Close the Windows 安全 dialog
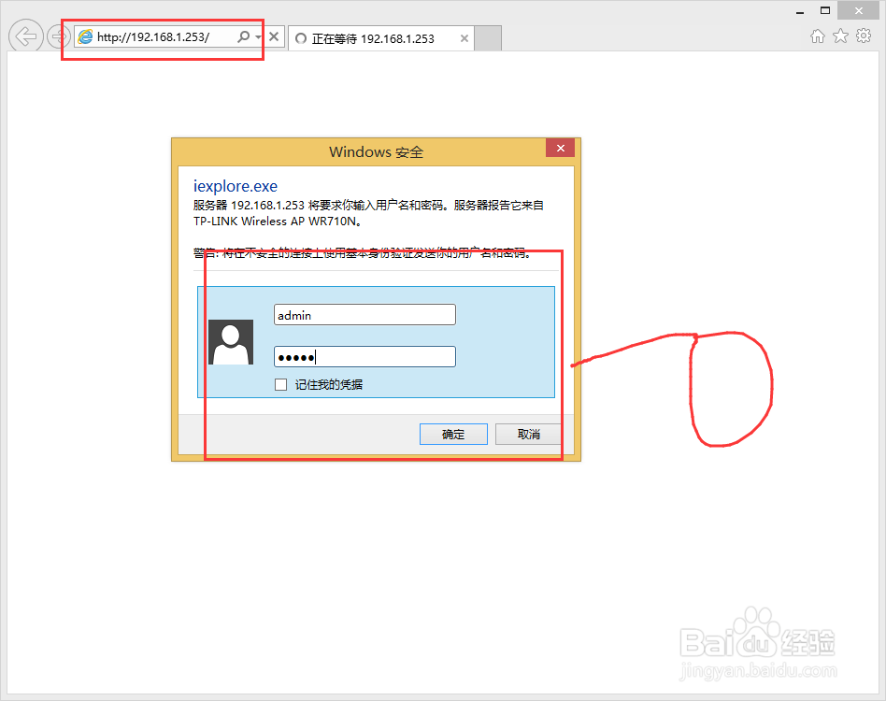The width and height of the screenshot is (886, 701). coord(560,148)
